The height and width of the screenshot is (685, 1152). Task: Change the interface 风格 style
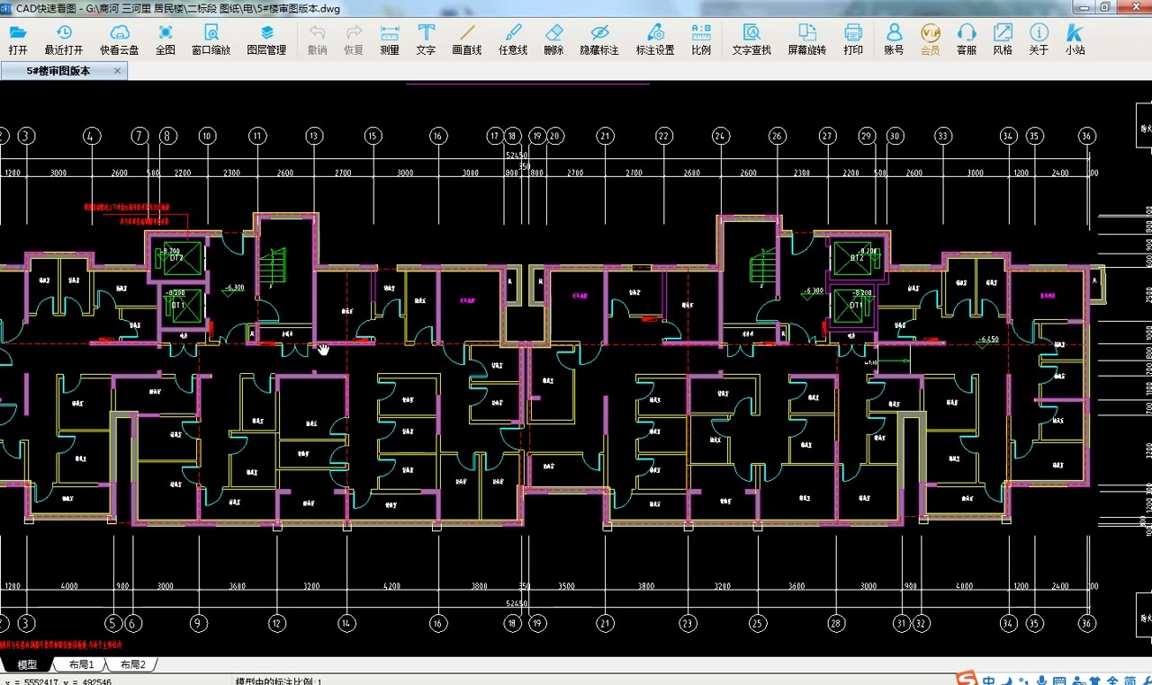pos(1003,40)
